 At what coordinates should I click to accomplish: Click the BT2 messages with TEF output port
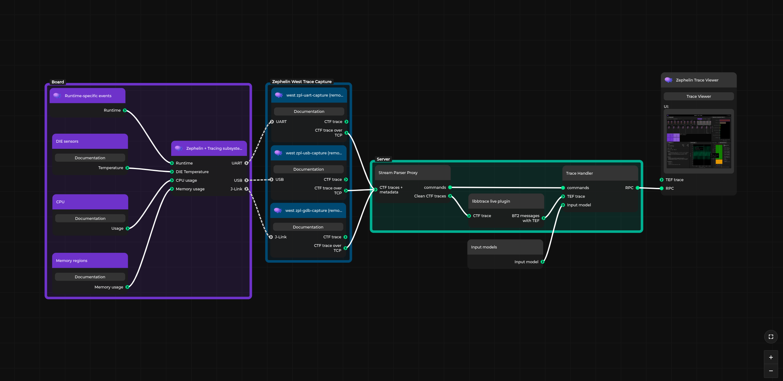(x=543, y=218)
